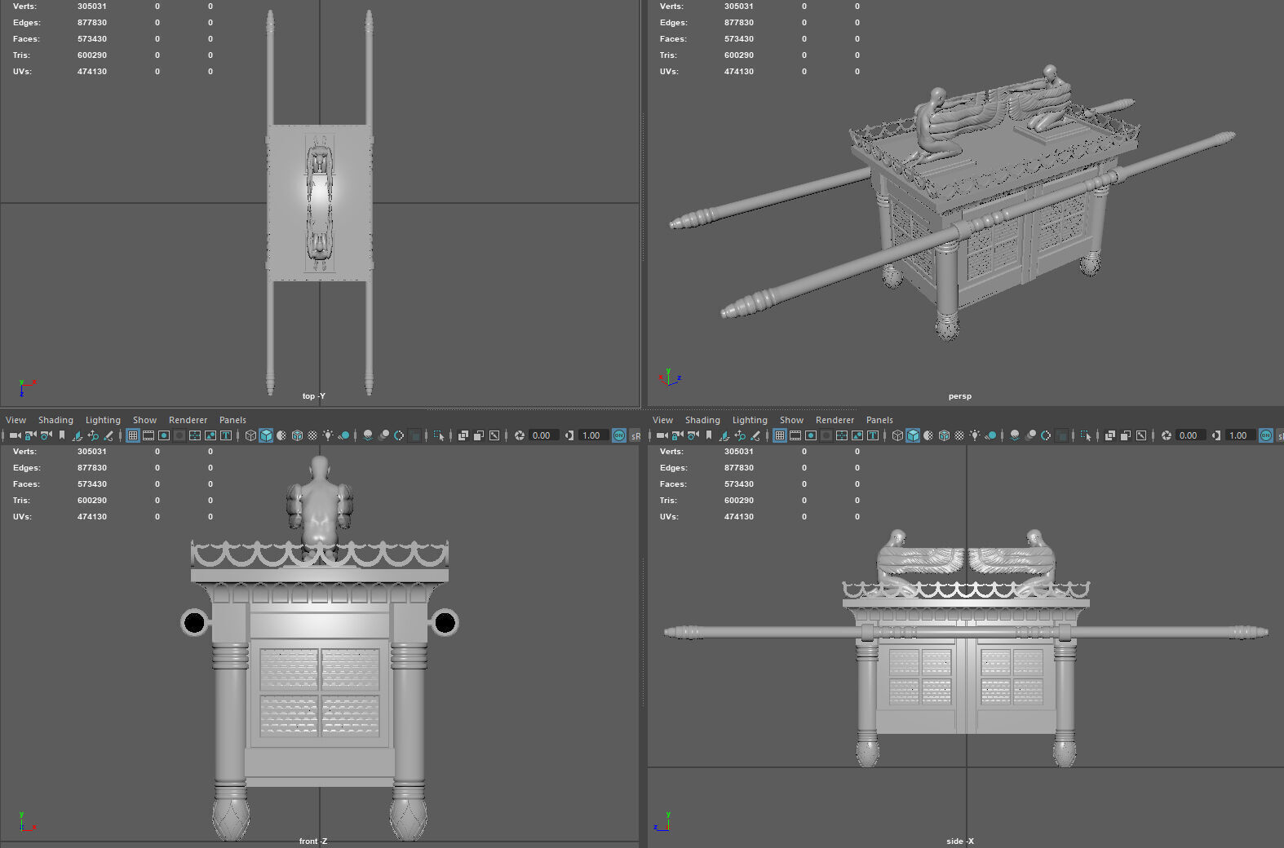Toggle Grid display in side view toolbar
The image size is (1284, 848).
click(780, 435)
